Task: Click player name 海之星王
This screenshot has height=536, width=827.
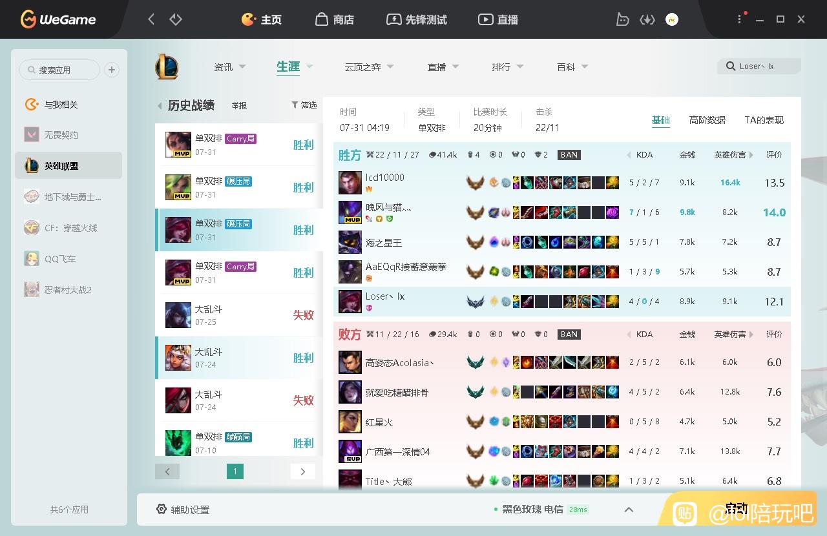Action: coord(384,243)
